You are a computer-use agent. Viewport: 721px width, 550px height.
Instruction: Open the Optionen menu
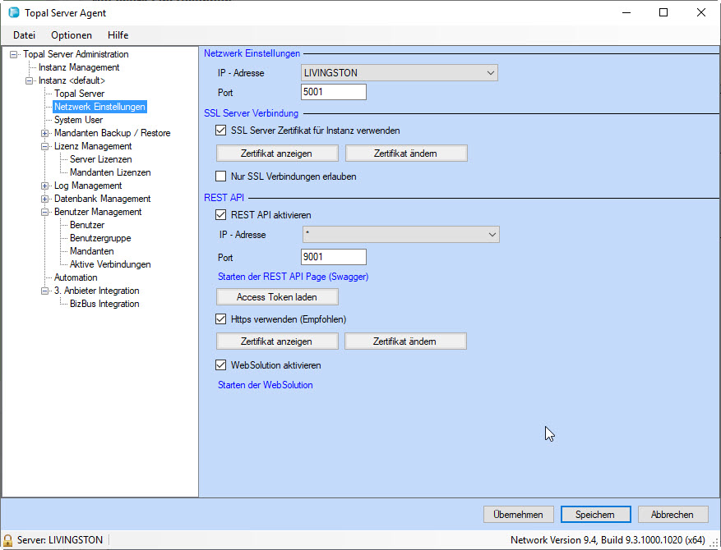tap(72, 35)
